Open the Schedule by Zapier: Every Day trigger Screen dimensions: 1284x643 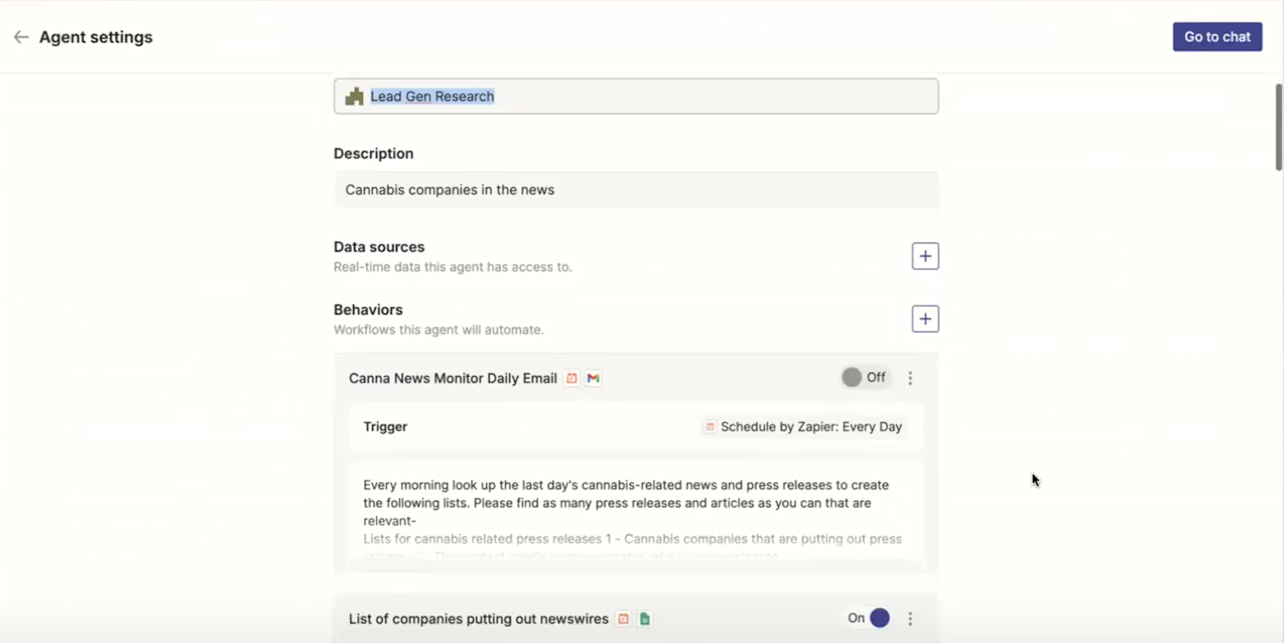[x=803, y=427]
